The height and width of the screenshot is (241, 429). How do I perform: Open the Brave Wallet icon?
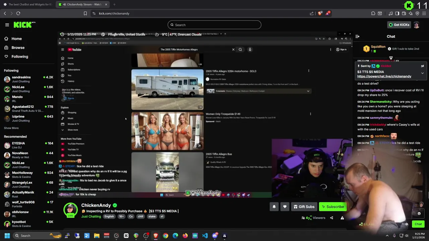[x=404, y=13]
